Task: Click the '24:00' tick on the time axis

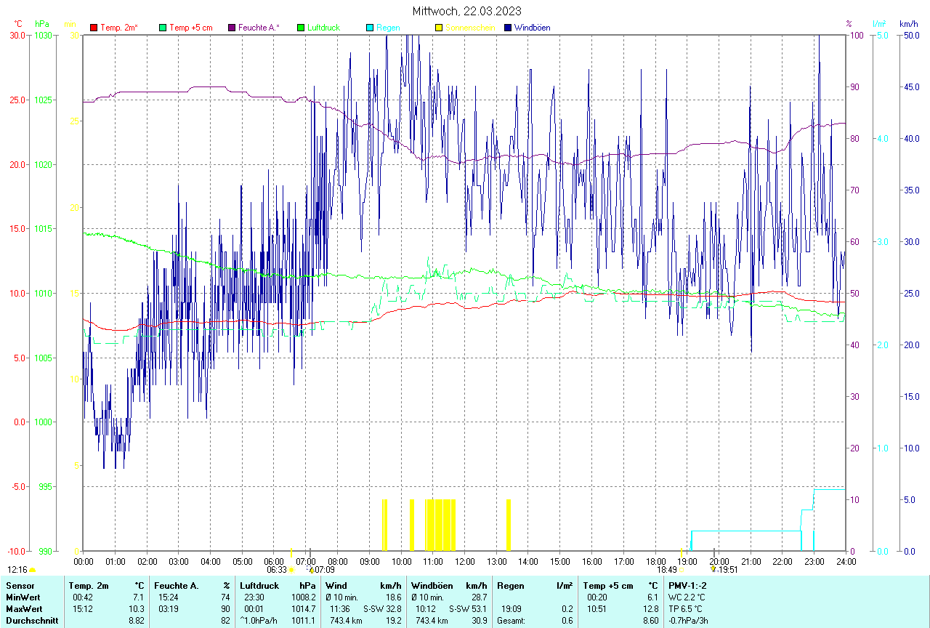Action: 846,561
